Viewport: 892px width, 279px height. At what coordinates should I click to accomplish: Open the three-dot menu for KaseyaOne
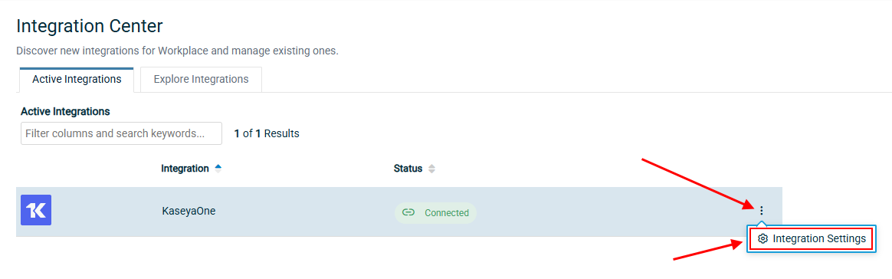(762, 211)
